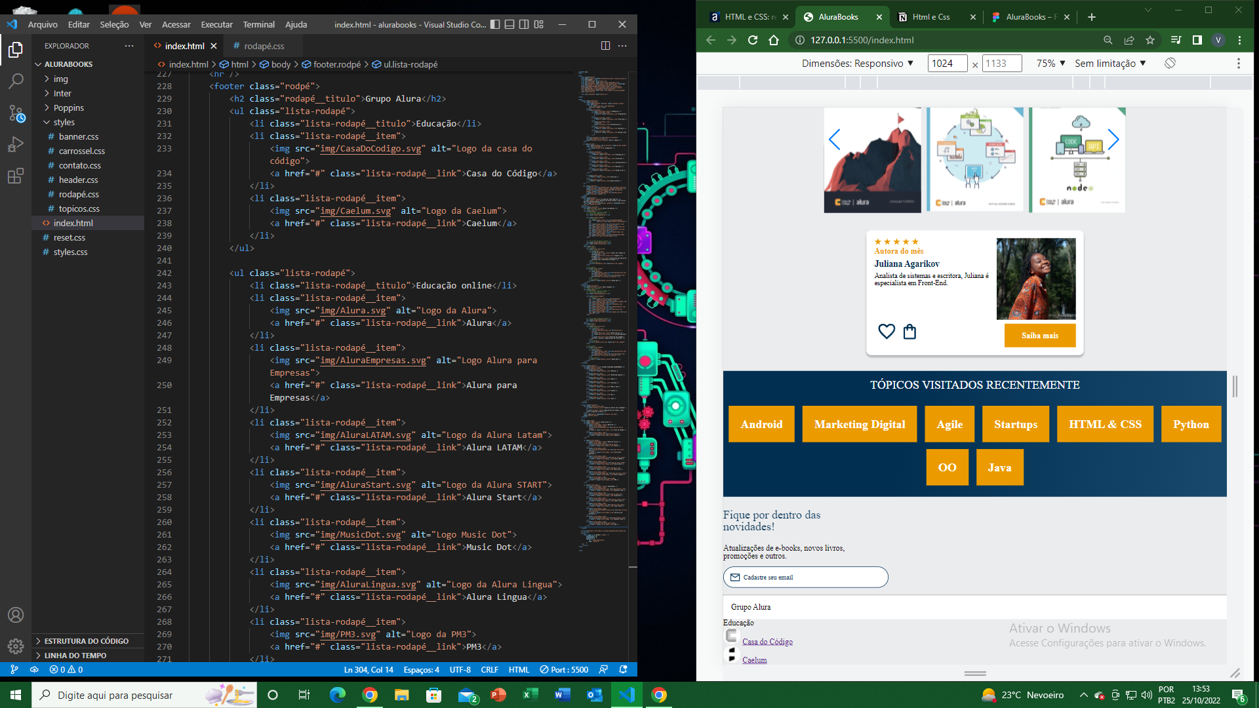1259x708 pixels.
Task: Open VS Code notifications bell
Action: 624,669
